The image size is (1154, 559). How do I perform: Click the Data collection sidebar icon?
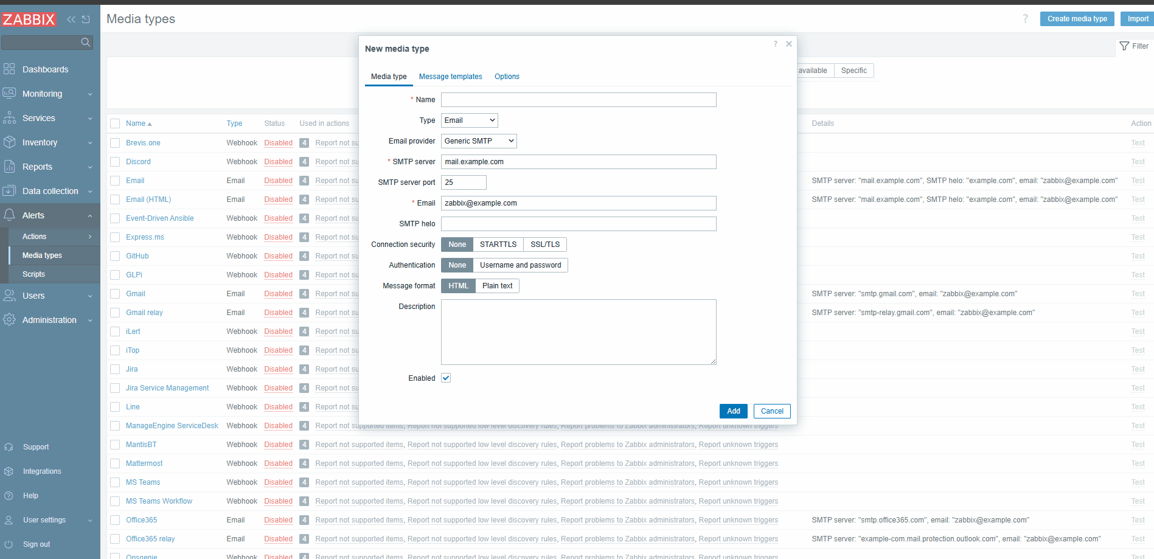tap(9, 191)
